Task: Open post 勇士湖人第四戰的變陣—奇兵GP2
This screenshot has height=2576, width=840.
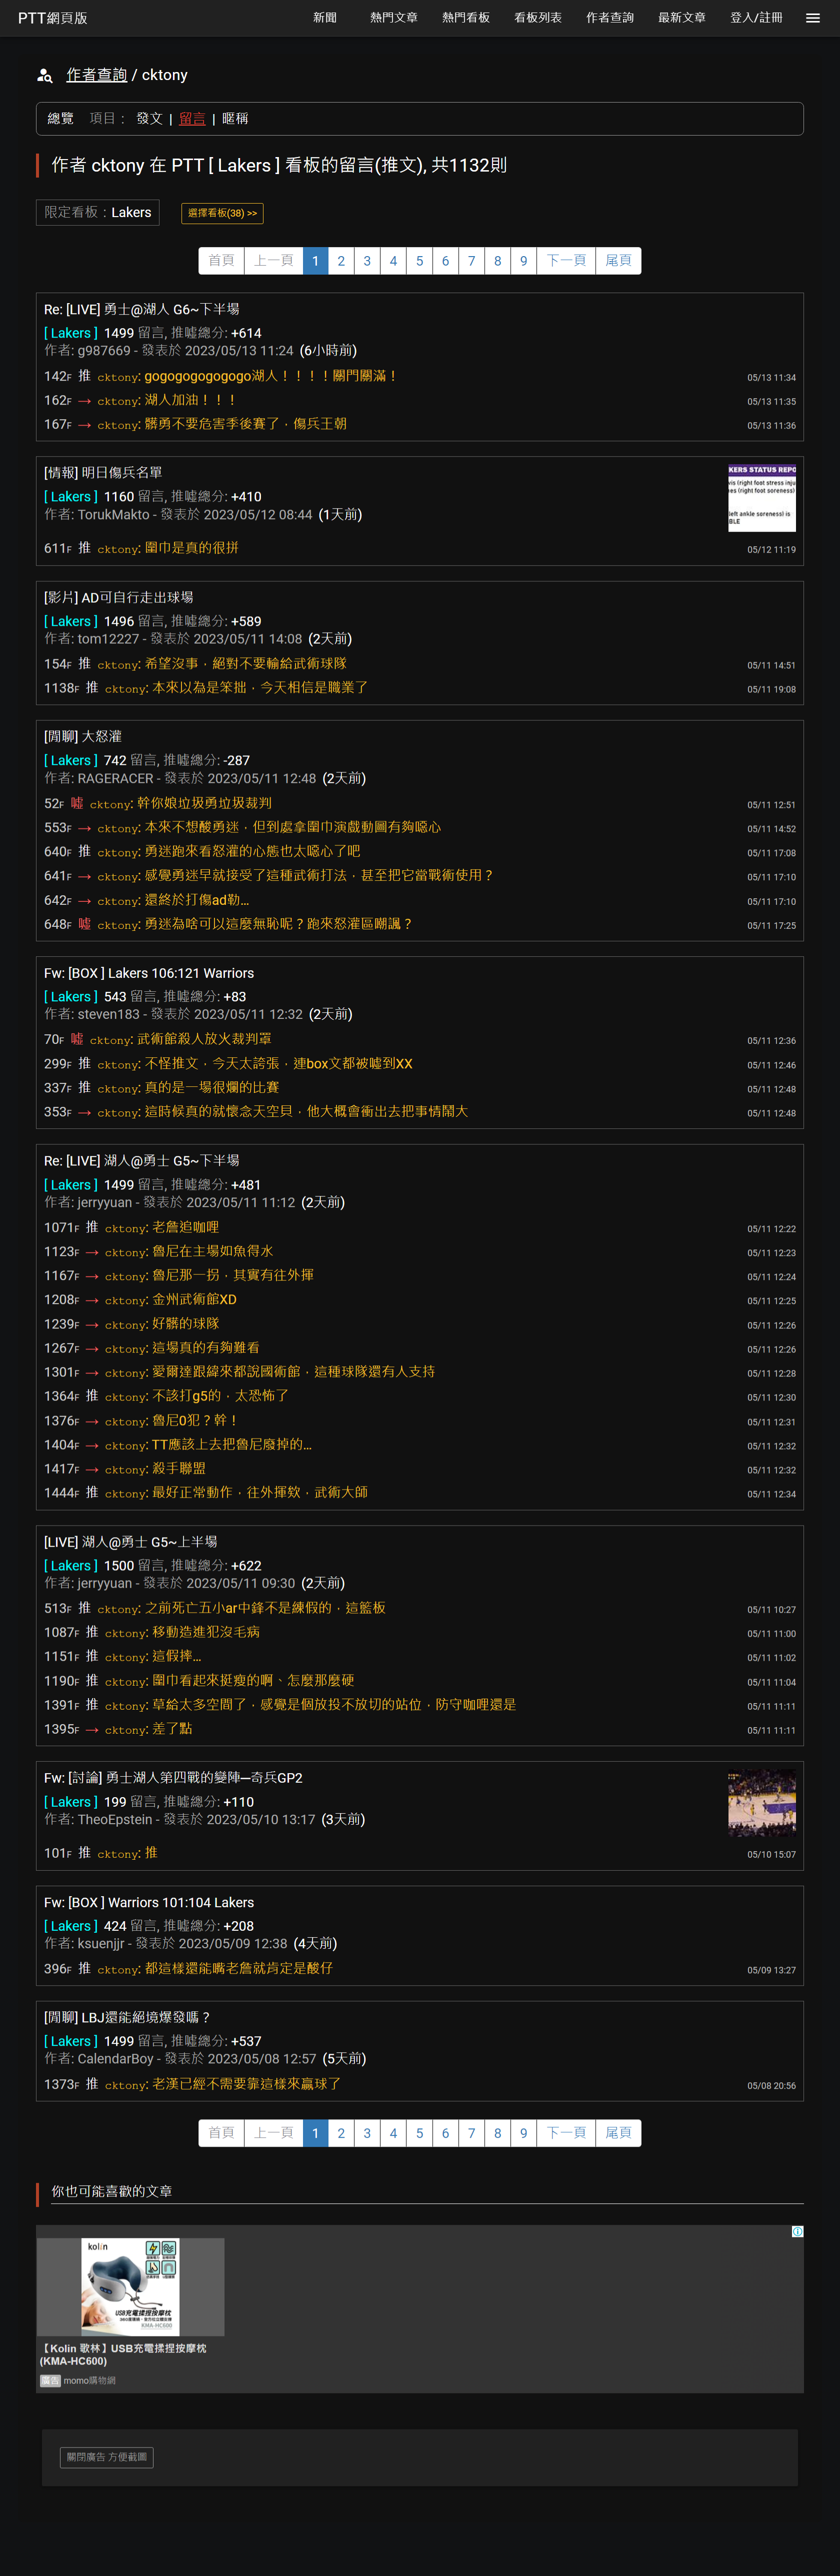Action: tap(173, 1778)
